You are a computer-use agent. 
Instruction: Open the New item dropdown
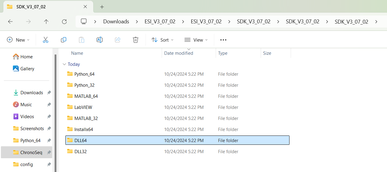[18, 40]
